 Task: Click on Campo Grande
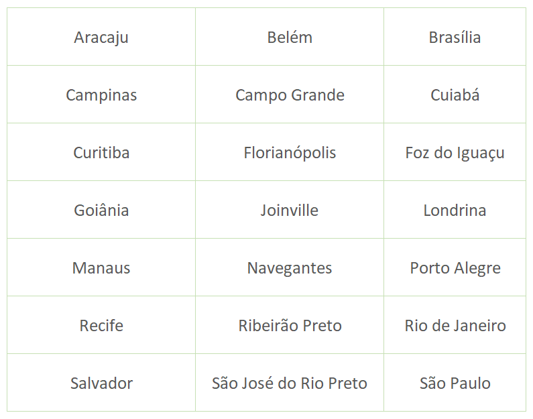(290, 94)
